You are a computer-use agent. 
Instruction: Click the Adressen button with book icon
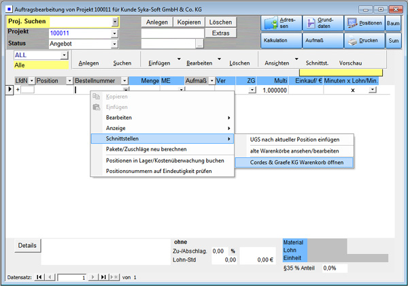coord(280,22)
